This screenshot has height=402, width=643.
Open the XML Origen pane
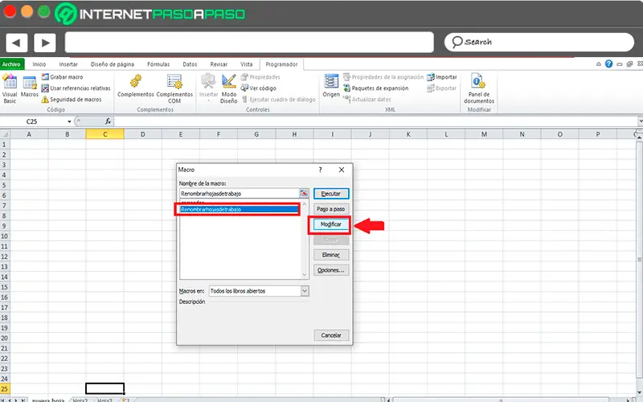click(x=331, y=86)
